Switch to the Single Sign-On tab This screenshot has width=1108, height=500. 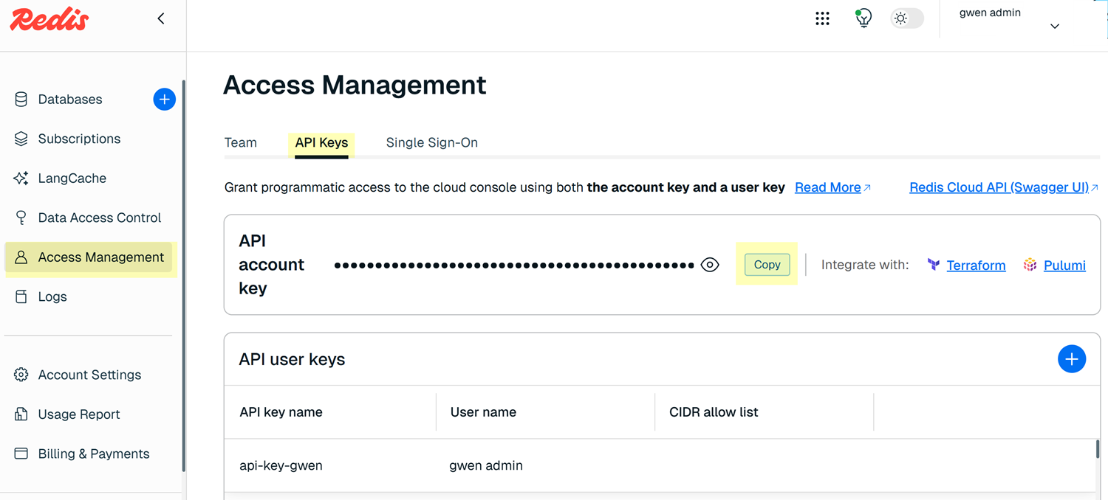(x=431, y=142)
